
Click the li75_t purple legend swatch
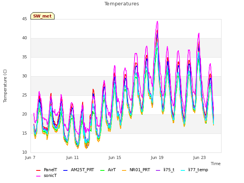point(158,170)
